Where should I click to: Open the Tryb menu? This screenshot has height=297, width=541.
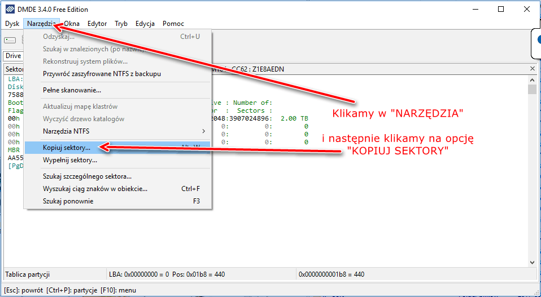[x=121, y=24]
